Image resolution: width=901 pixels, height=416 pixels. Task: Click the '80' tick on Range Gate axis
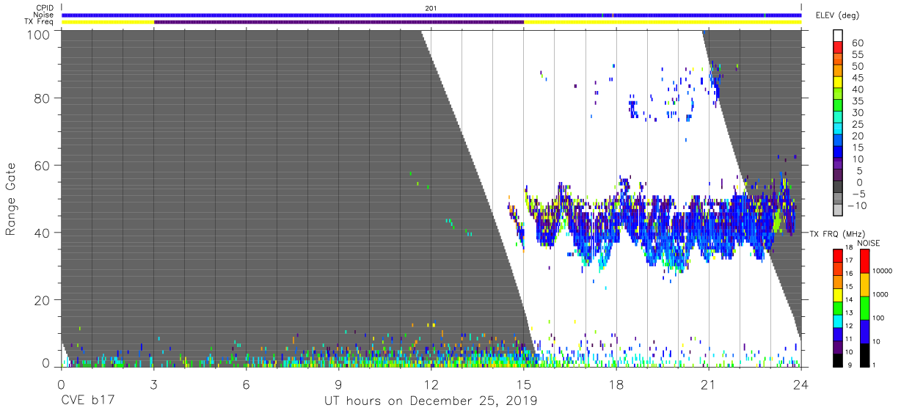[x=43, y=98]
